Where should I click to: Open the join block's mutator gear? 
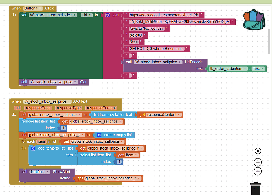[107, 15]
